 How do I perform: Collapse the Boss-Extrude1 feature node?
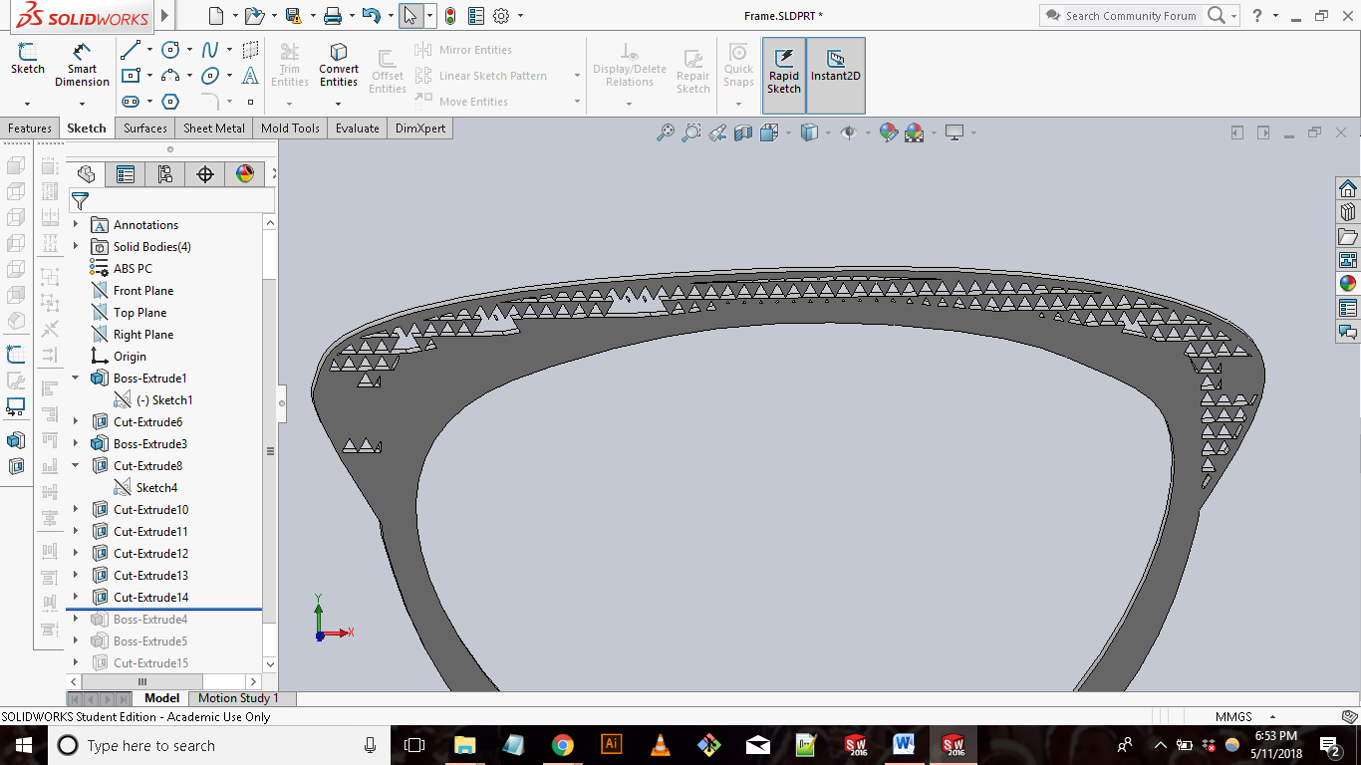click(x=76, y=378)
